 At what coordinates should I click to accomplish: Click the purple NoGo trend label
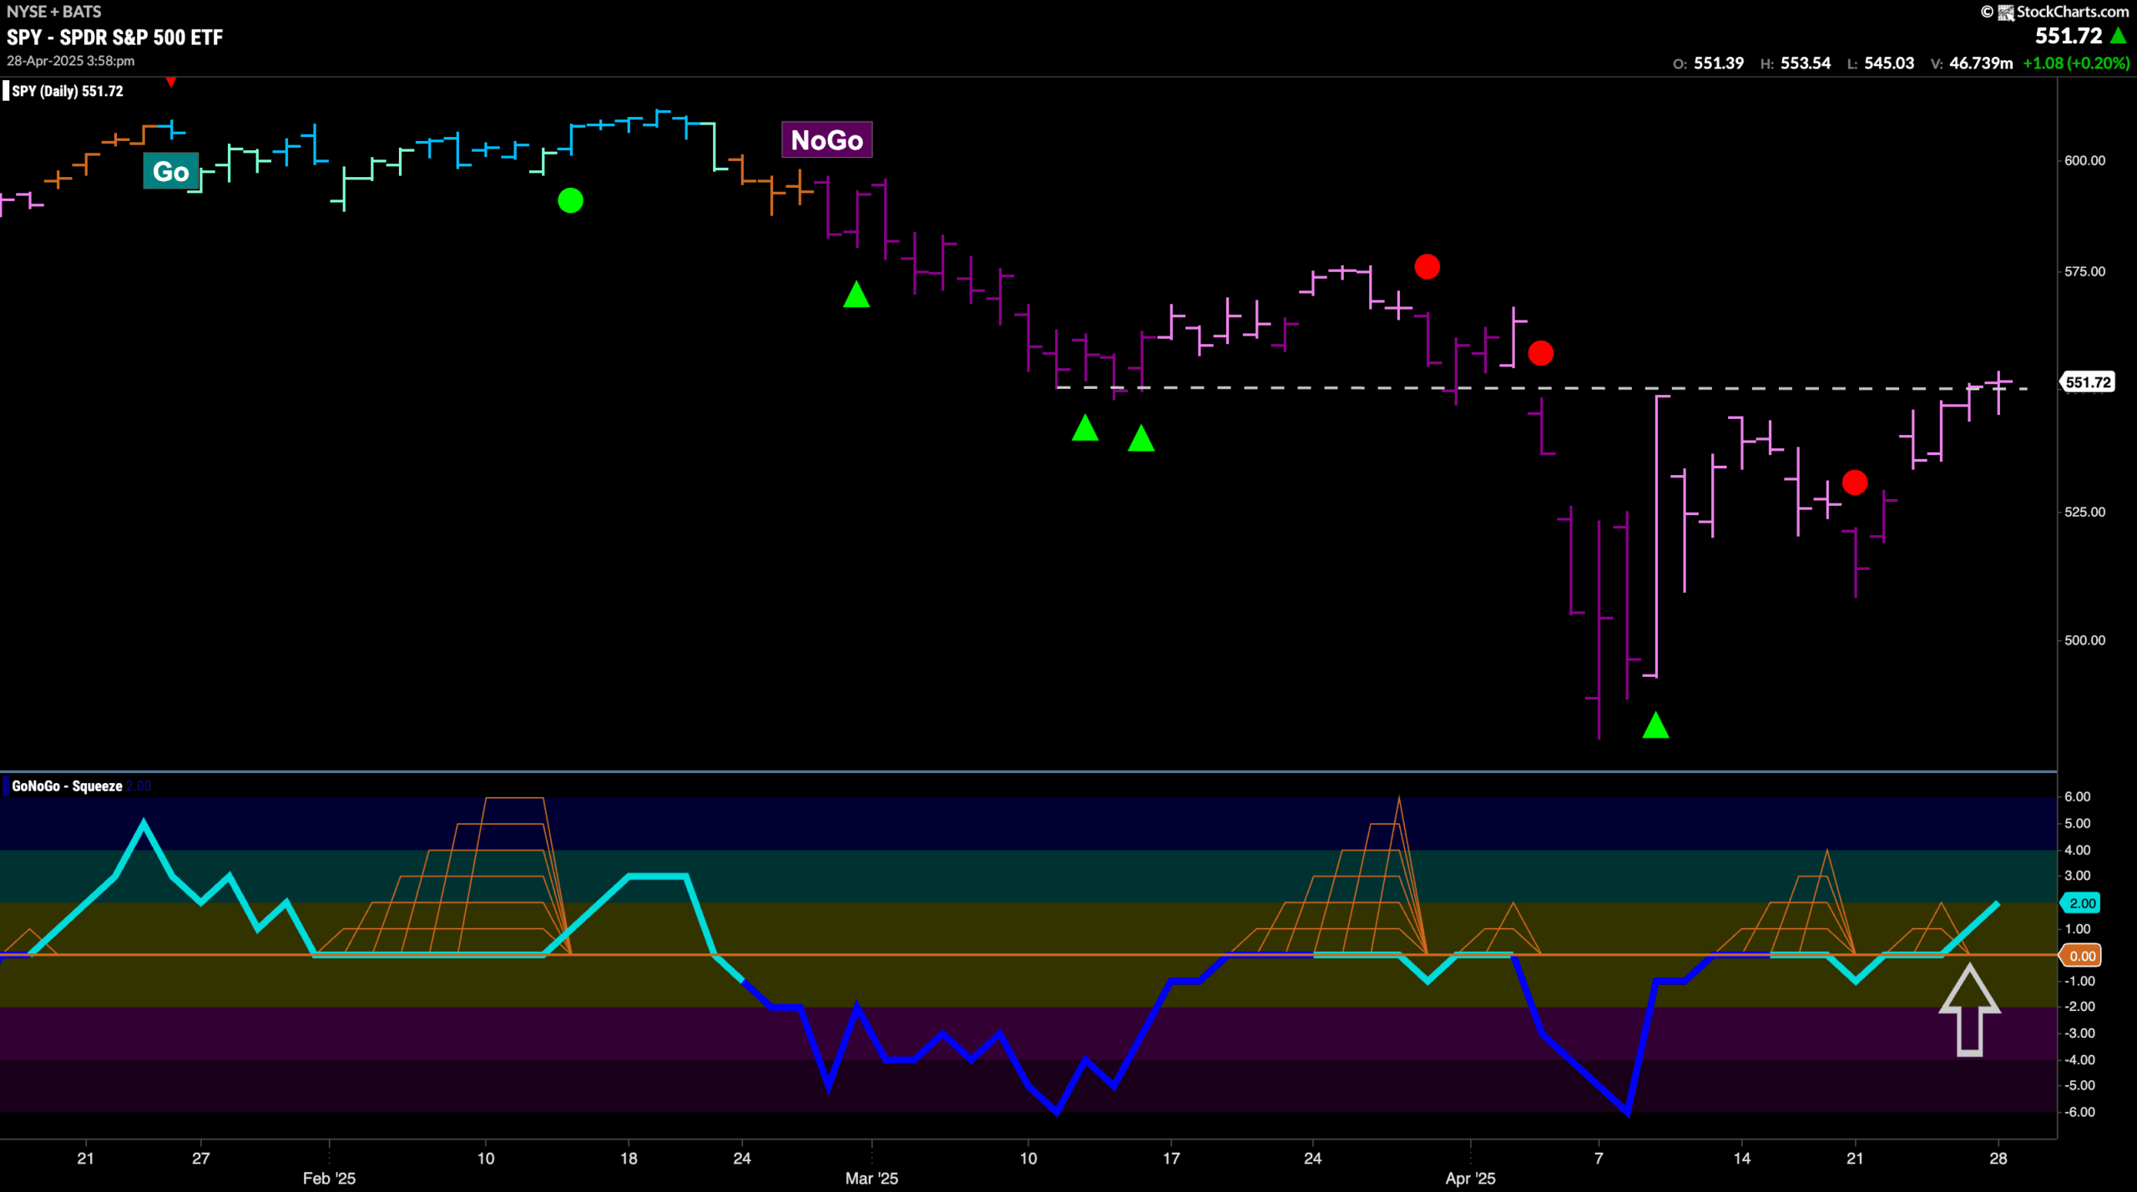(826, 139)
